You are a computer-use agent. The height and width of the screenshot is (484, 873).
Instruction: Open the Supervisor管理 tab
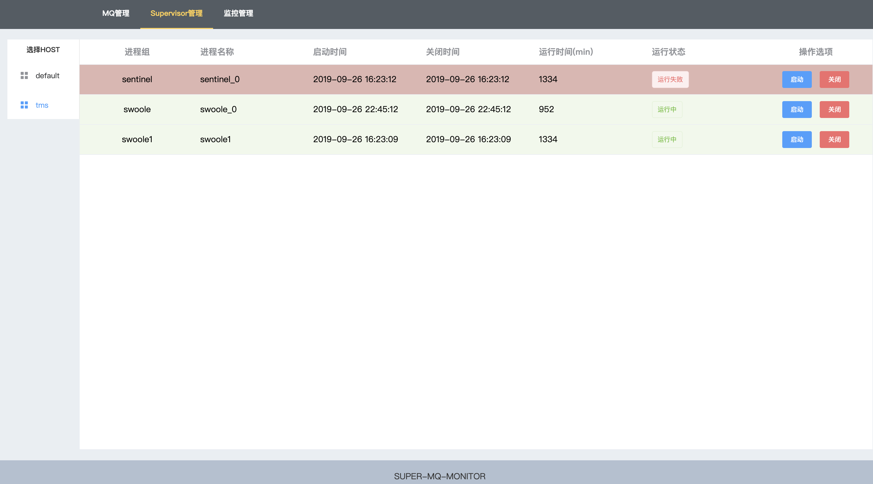(x=176, y=13)
